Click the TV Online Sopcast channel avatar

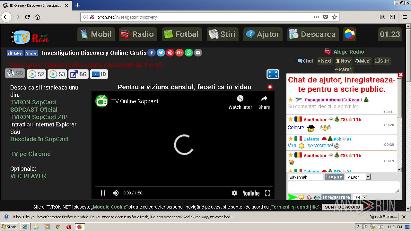(102, 101)
